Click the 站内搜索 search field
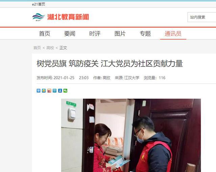Screen dimensions: 216x172 pyautogui.click(x=202, y=17)
